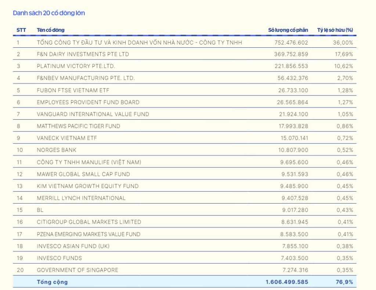Click the MERRILL LYNCH INTERNATIONAL entry
This screenshot has width=376, height=290.
[81, 198]
